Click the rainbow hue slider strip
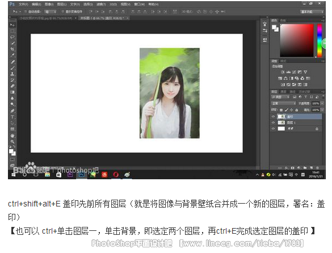332x253 pixels. [x=320, y=40]
